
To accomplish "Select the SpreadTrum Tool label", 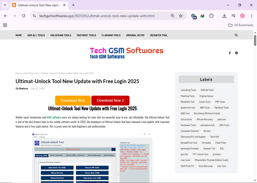I will coord(189,143).
